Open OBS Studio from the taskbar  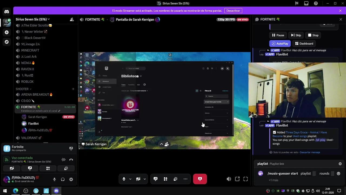pos(26,191)
